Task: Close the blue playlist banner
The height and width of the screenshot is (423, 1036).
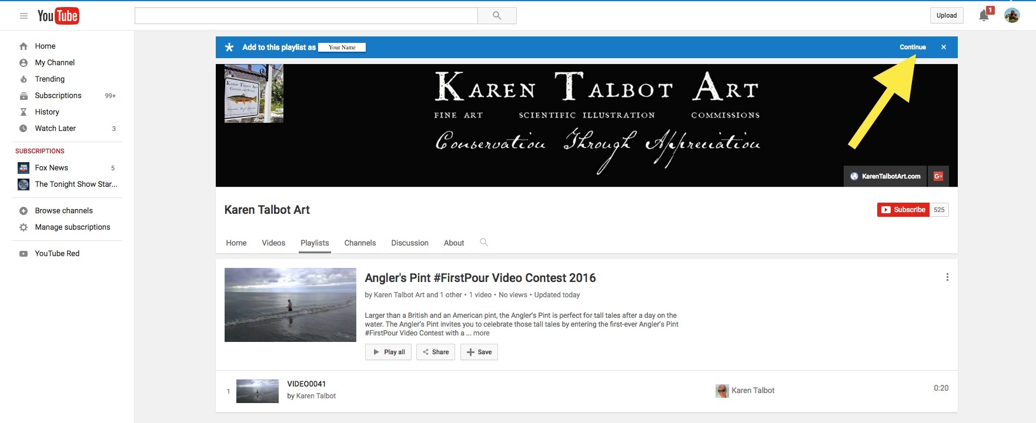Action: coord(944,47)
